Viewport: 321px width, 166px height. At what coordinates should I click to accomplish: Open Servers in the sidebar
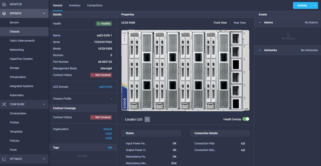[x=24, y=22]
